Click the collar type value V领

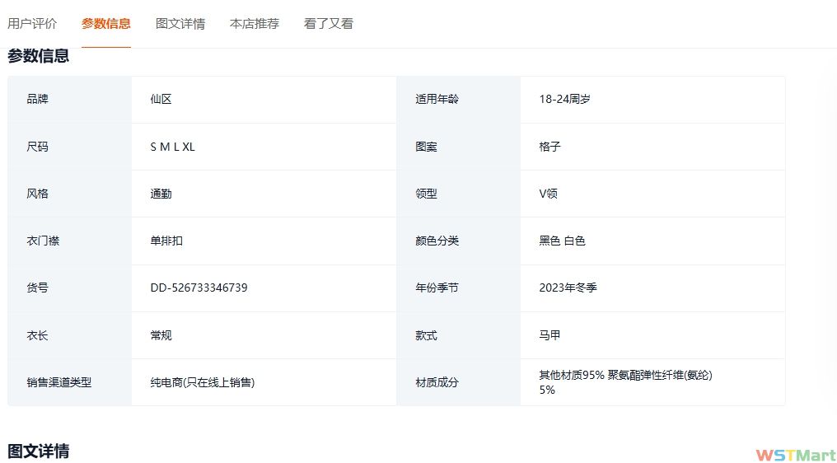point(549,194)
